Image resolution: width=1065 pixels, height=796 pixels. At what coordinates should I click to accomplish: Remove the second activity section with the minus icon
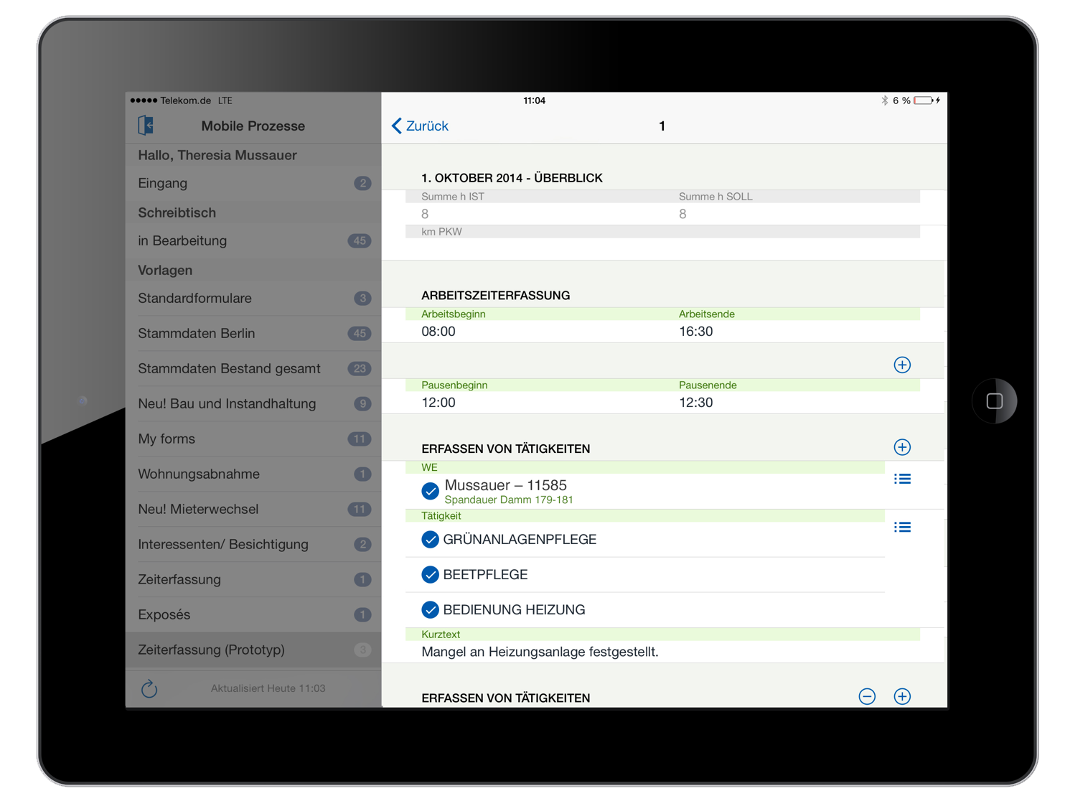point(867,696)
